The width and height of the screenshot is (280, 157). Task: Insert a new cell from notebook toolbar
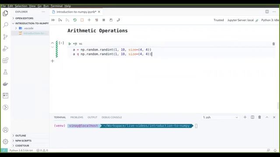(89, 20)
